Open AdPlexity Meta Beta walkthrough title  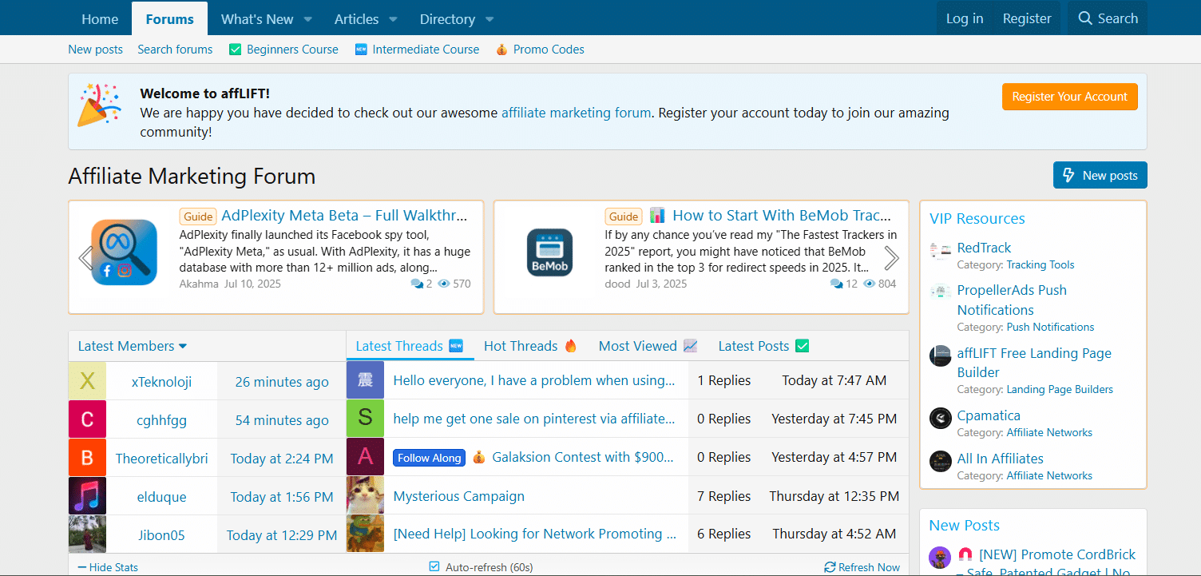click(344, 215)
